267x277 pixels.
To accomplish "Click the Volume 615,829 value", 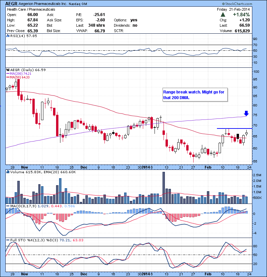I will pyautogui.click(x=242, y=31).
